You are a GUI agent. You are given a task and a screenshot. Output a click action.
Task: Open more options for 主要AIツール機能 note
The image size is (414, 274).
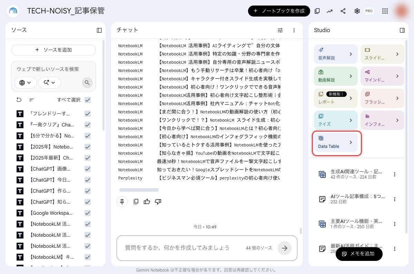[x=395, y=224]
